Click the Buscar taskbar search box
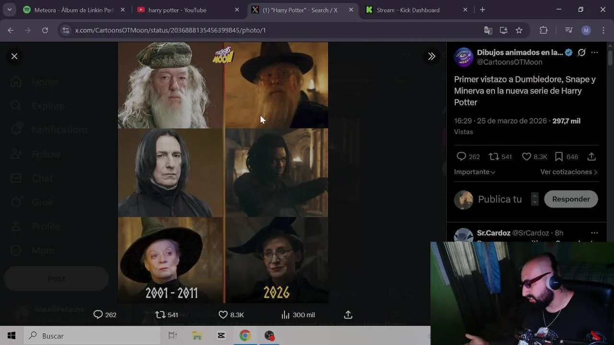 [x=92, y=335]
